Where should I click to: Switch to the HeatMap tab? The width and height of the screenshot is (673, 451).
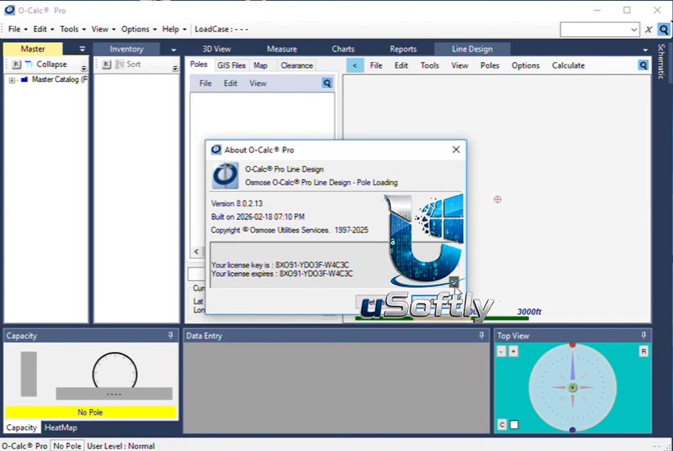point(61,428)
